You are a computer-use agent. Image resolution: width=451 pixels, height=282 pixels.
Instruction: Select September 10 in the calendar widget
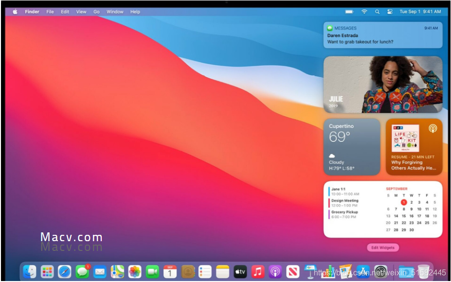419,209
